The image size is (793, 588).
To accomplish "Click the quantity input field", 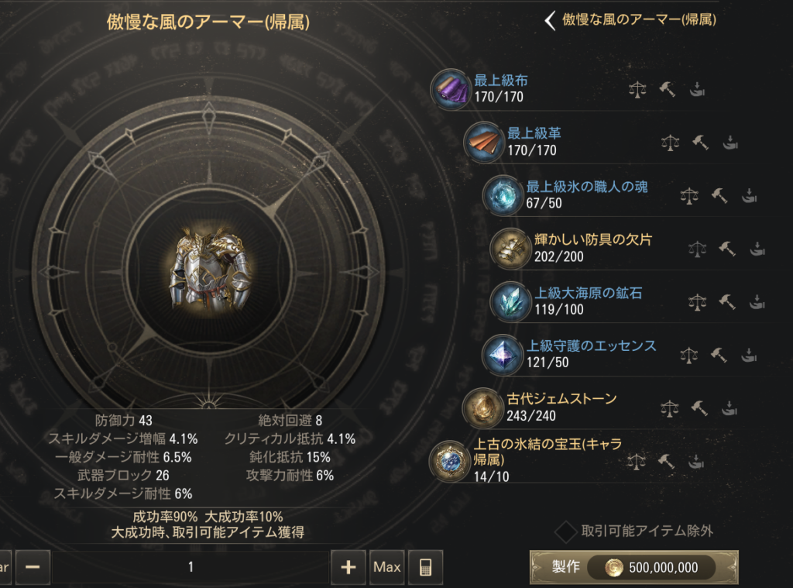I will coord(191,567).
